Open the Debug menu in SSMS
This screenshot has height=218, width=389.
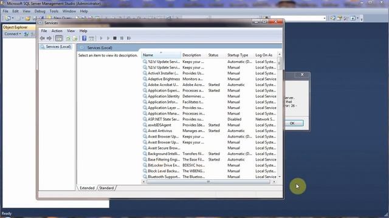tap(40, 11)
